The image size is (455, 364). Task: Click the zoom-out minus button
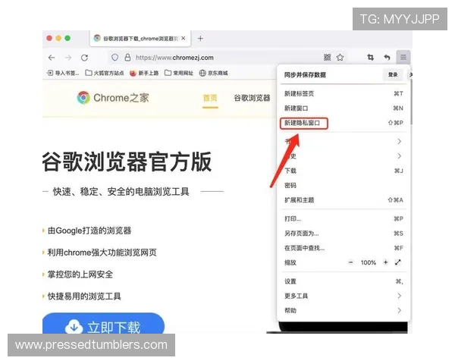(x=350, y=262)
